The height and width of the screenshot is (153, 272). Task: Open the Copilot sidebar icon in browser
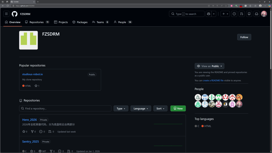click(270, 6)
